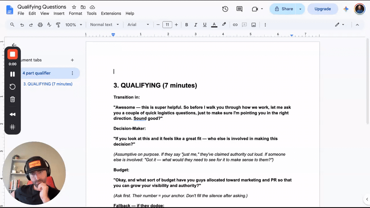This screenshot has width=370, height=208.
Task: Open the View menu
Action: pos(44,13)
